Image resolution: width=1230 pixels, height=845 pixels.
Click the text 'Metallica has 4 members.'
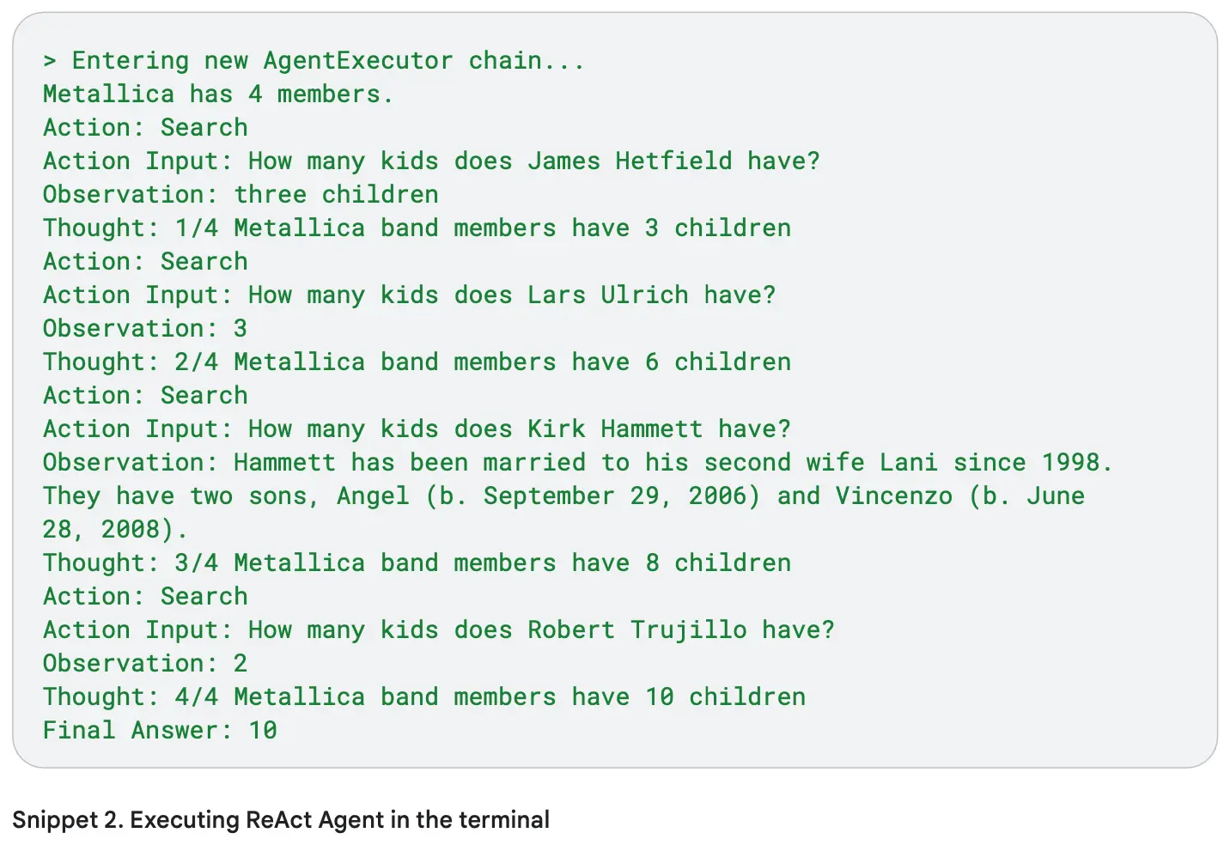(218, 94)
